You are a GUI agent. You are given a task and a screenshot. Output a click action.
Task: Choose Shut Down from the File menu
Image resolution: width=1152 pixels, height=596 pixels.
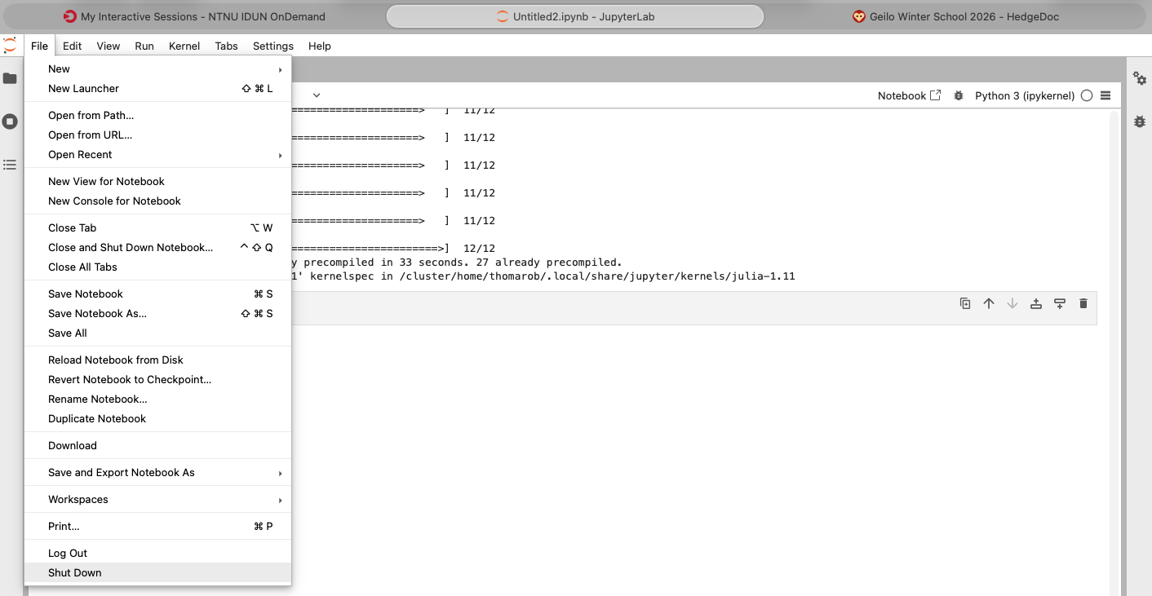coord(75,573)
